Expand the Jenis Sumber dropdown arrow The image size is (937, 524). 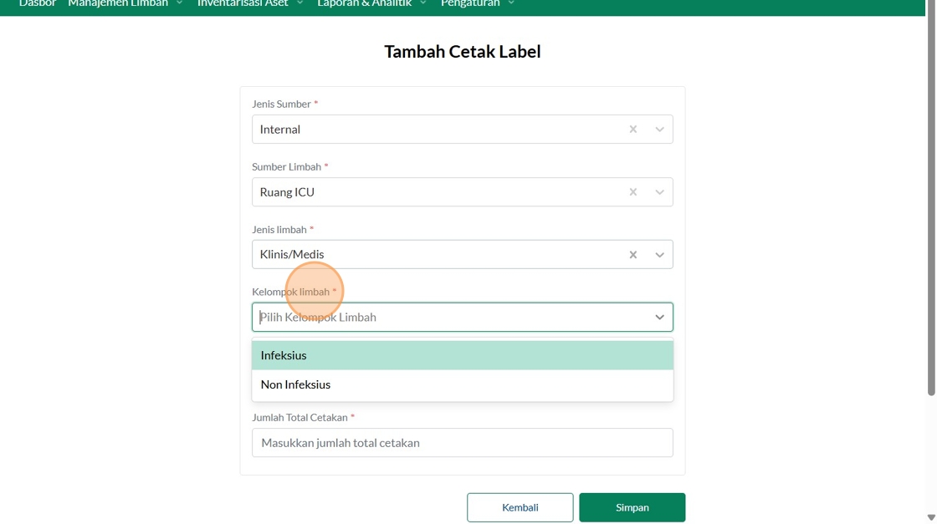[659, 130]
